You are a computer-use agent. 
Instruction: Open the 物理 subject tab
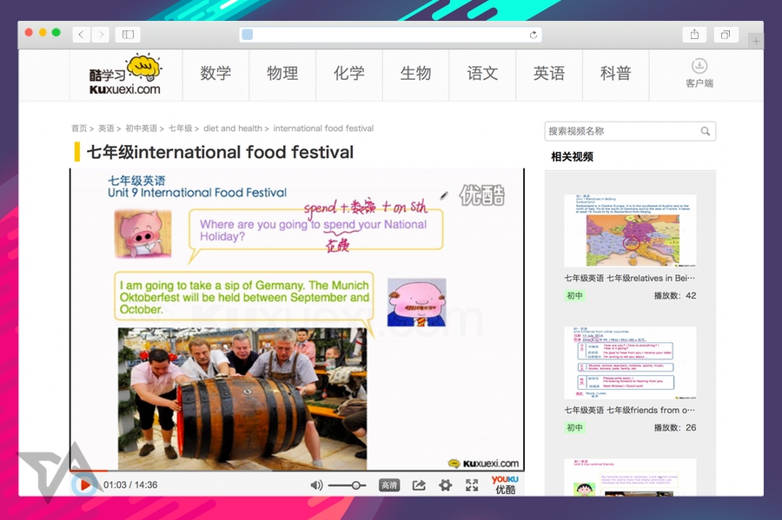pos(282,74)
